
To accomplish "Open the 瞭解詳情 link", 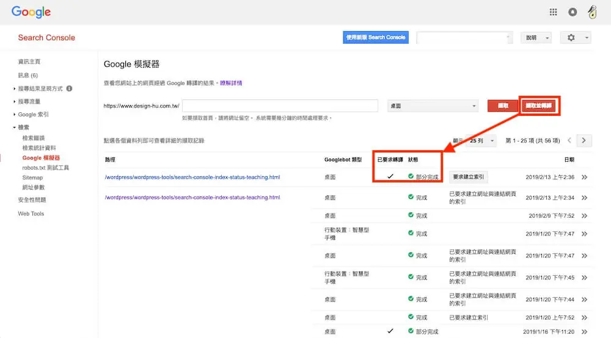I will coord(231,83).
